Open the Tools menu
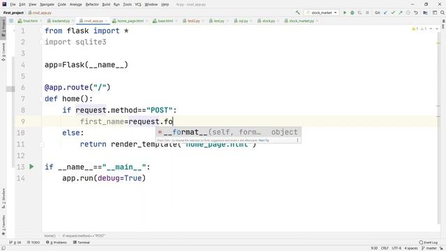This screenshot has width=446, height=251. (x=128, y=5)
